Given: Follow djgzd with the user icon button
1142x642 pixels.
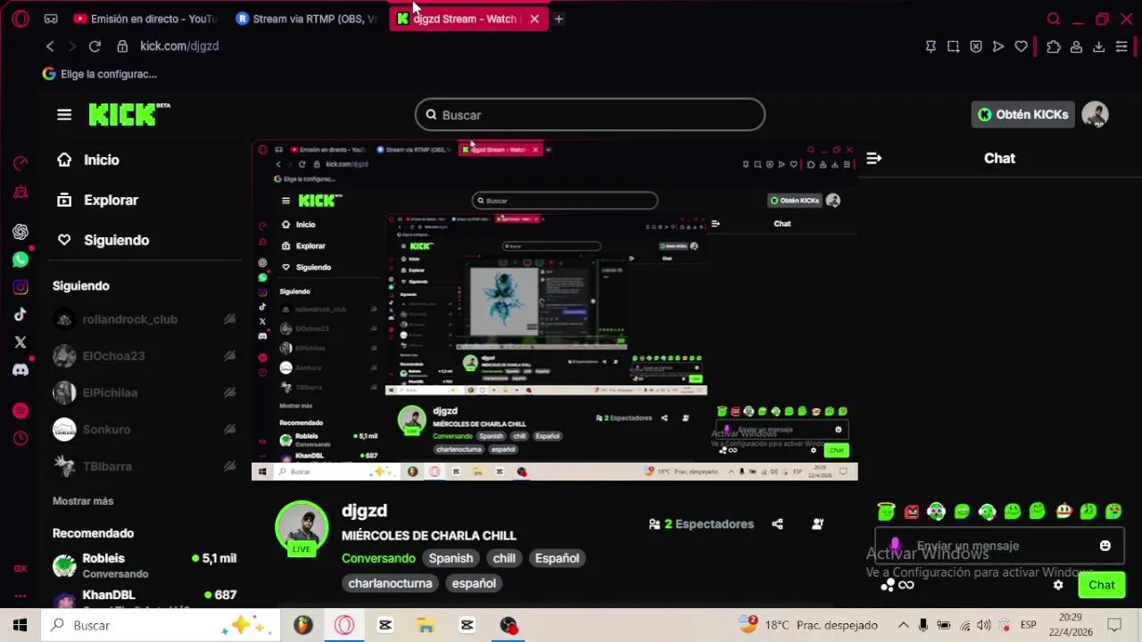Looking at the screenshot, I should [817, 524].
